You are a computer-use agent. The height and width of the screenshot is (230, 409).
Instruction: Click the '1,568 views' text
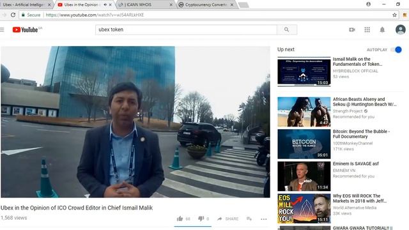[13, 218]
